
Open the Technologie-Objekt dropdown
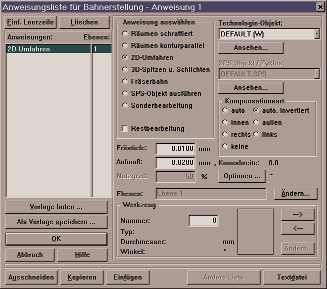click(316, 34)
